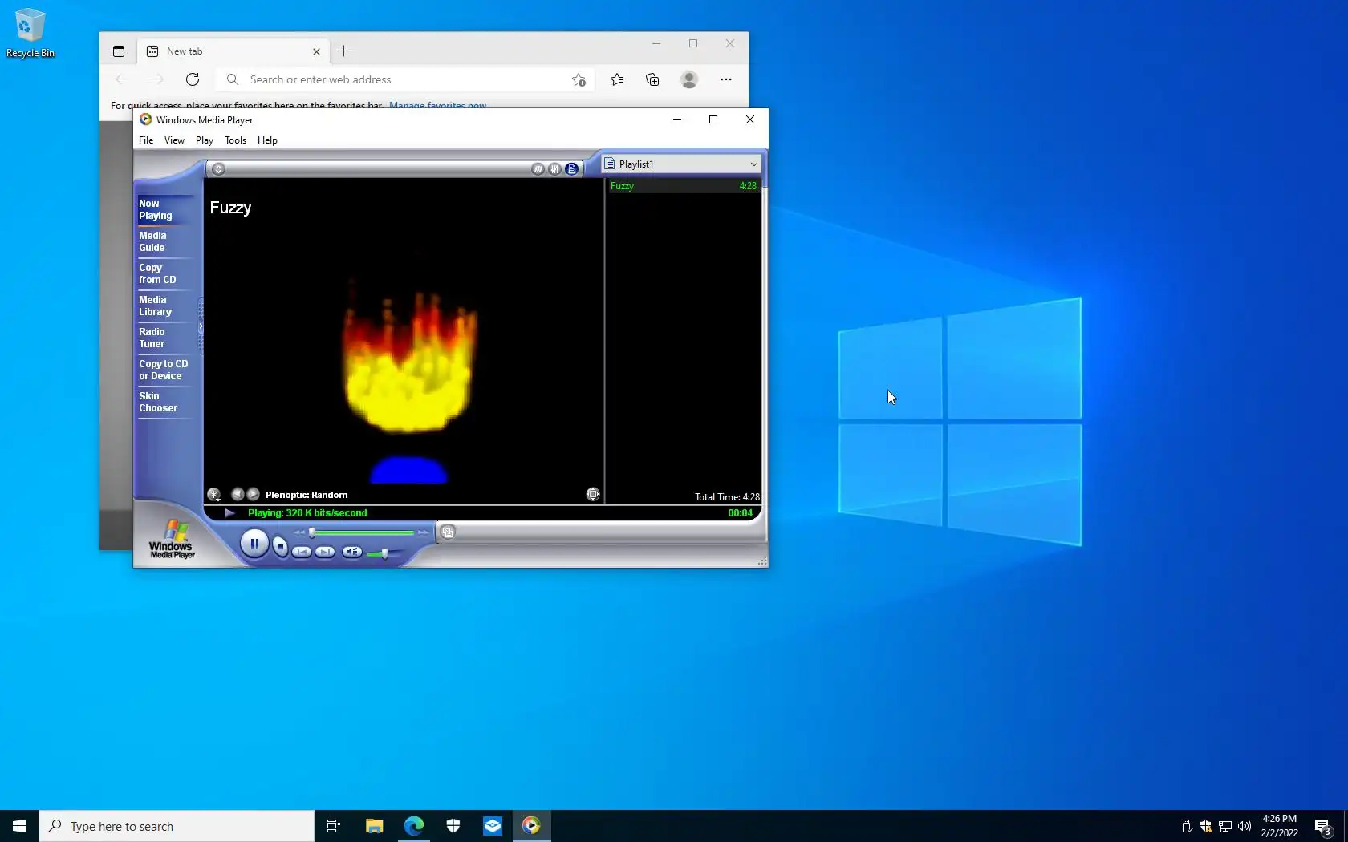Open the View menu

[174, 140]
